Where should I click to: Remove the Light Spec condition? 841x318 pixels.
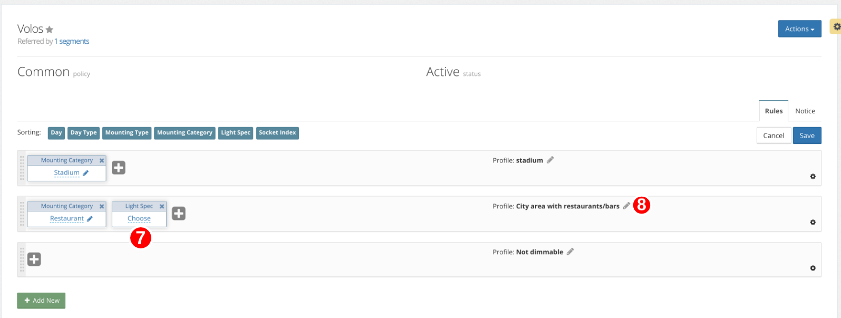[x=162, y=207]
